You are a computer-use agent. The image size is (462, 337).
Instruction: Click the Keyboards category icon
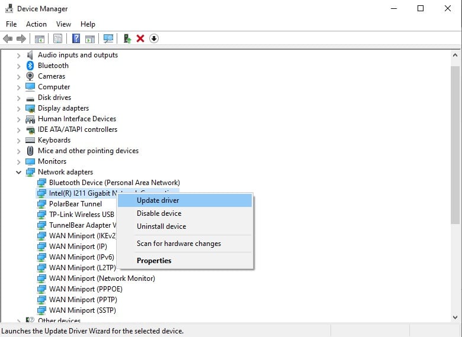(30, 140)
